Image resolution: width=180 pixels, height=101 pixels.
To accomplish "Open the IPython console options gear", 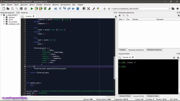I will coord(178,58).
